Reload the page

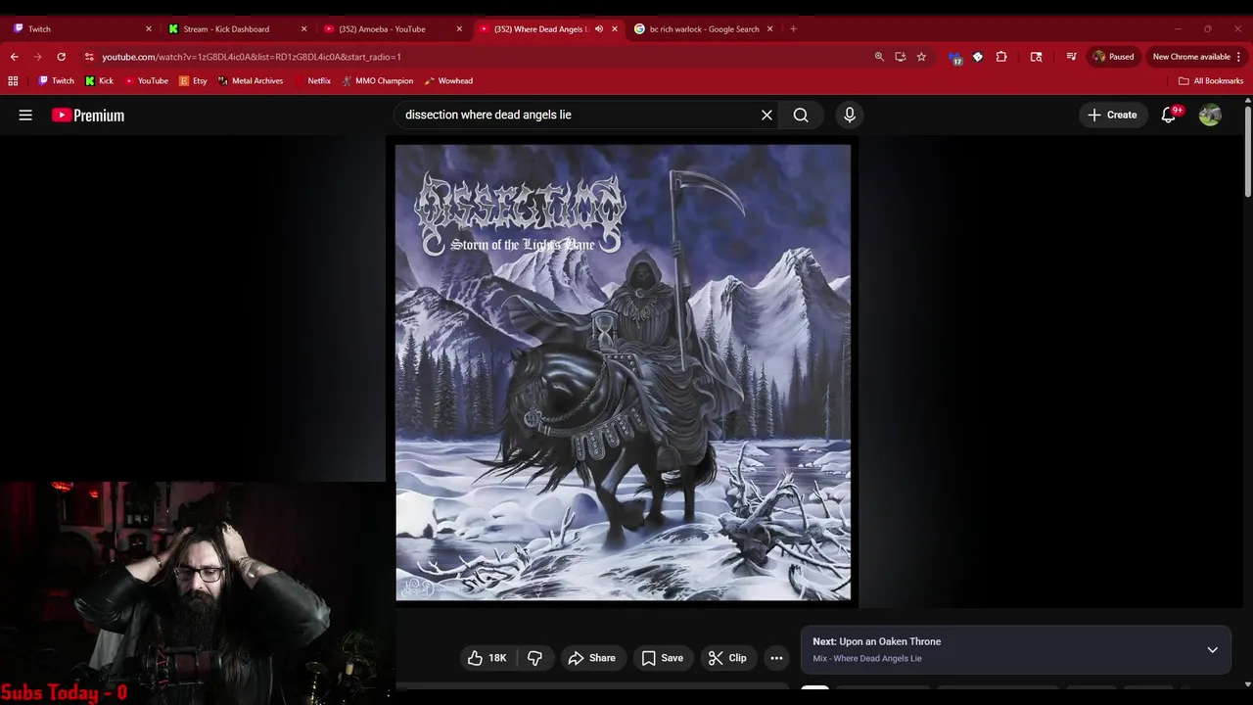[x=61, y=57]
